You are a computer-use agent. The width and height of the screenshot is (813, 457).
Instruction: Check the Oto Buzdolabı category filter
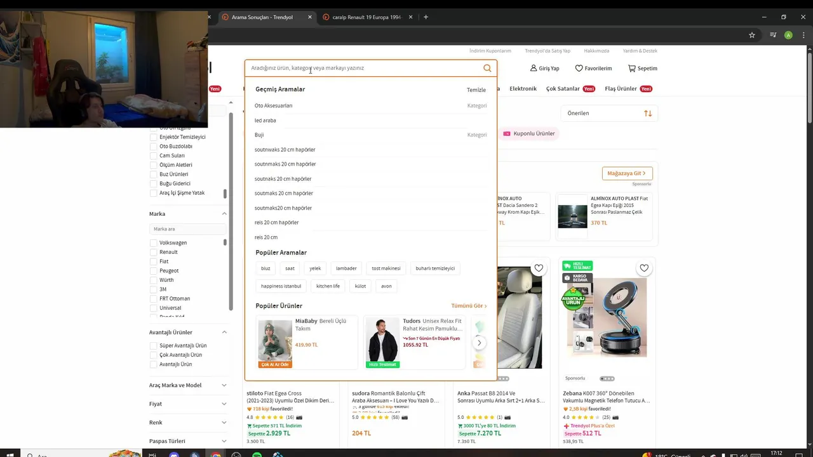(x=153, y=146)
